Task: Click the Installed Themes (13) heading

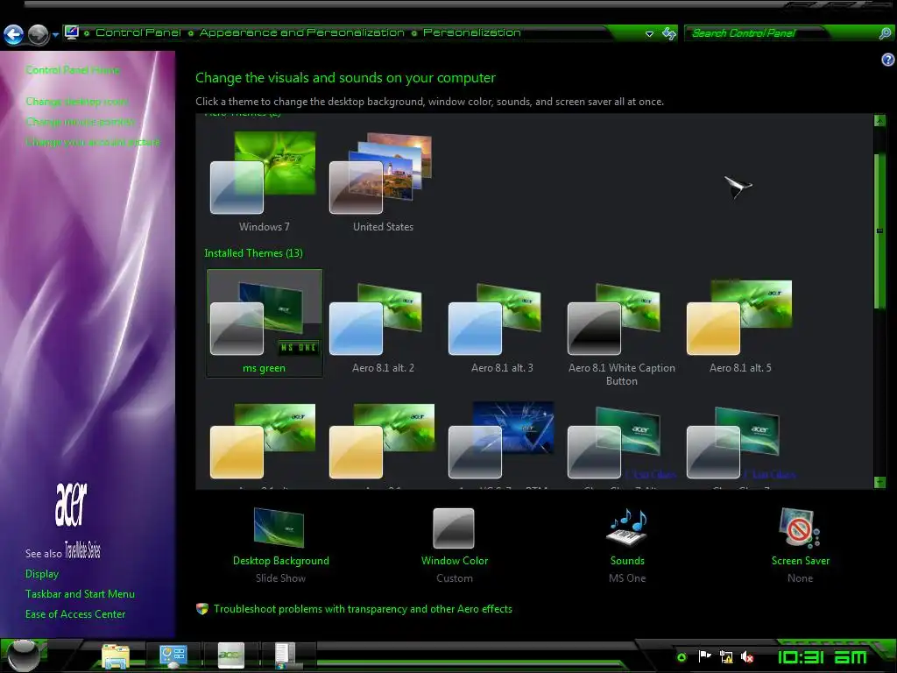Action: click(x=253, y=253)
